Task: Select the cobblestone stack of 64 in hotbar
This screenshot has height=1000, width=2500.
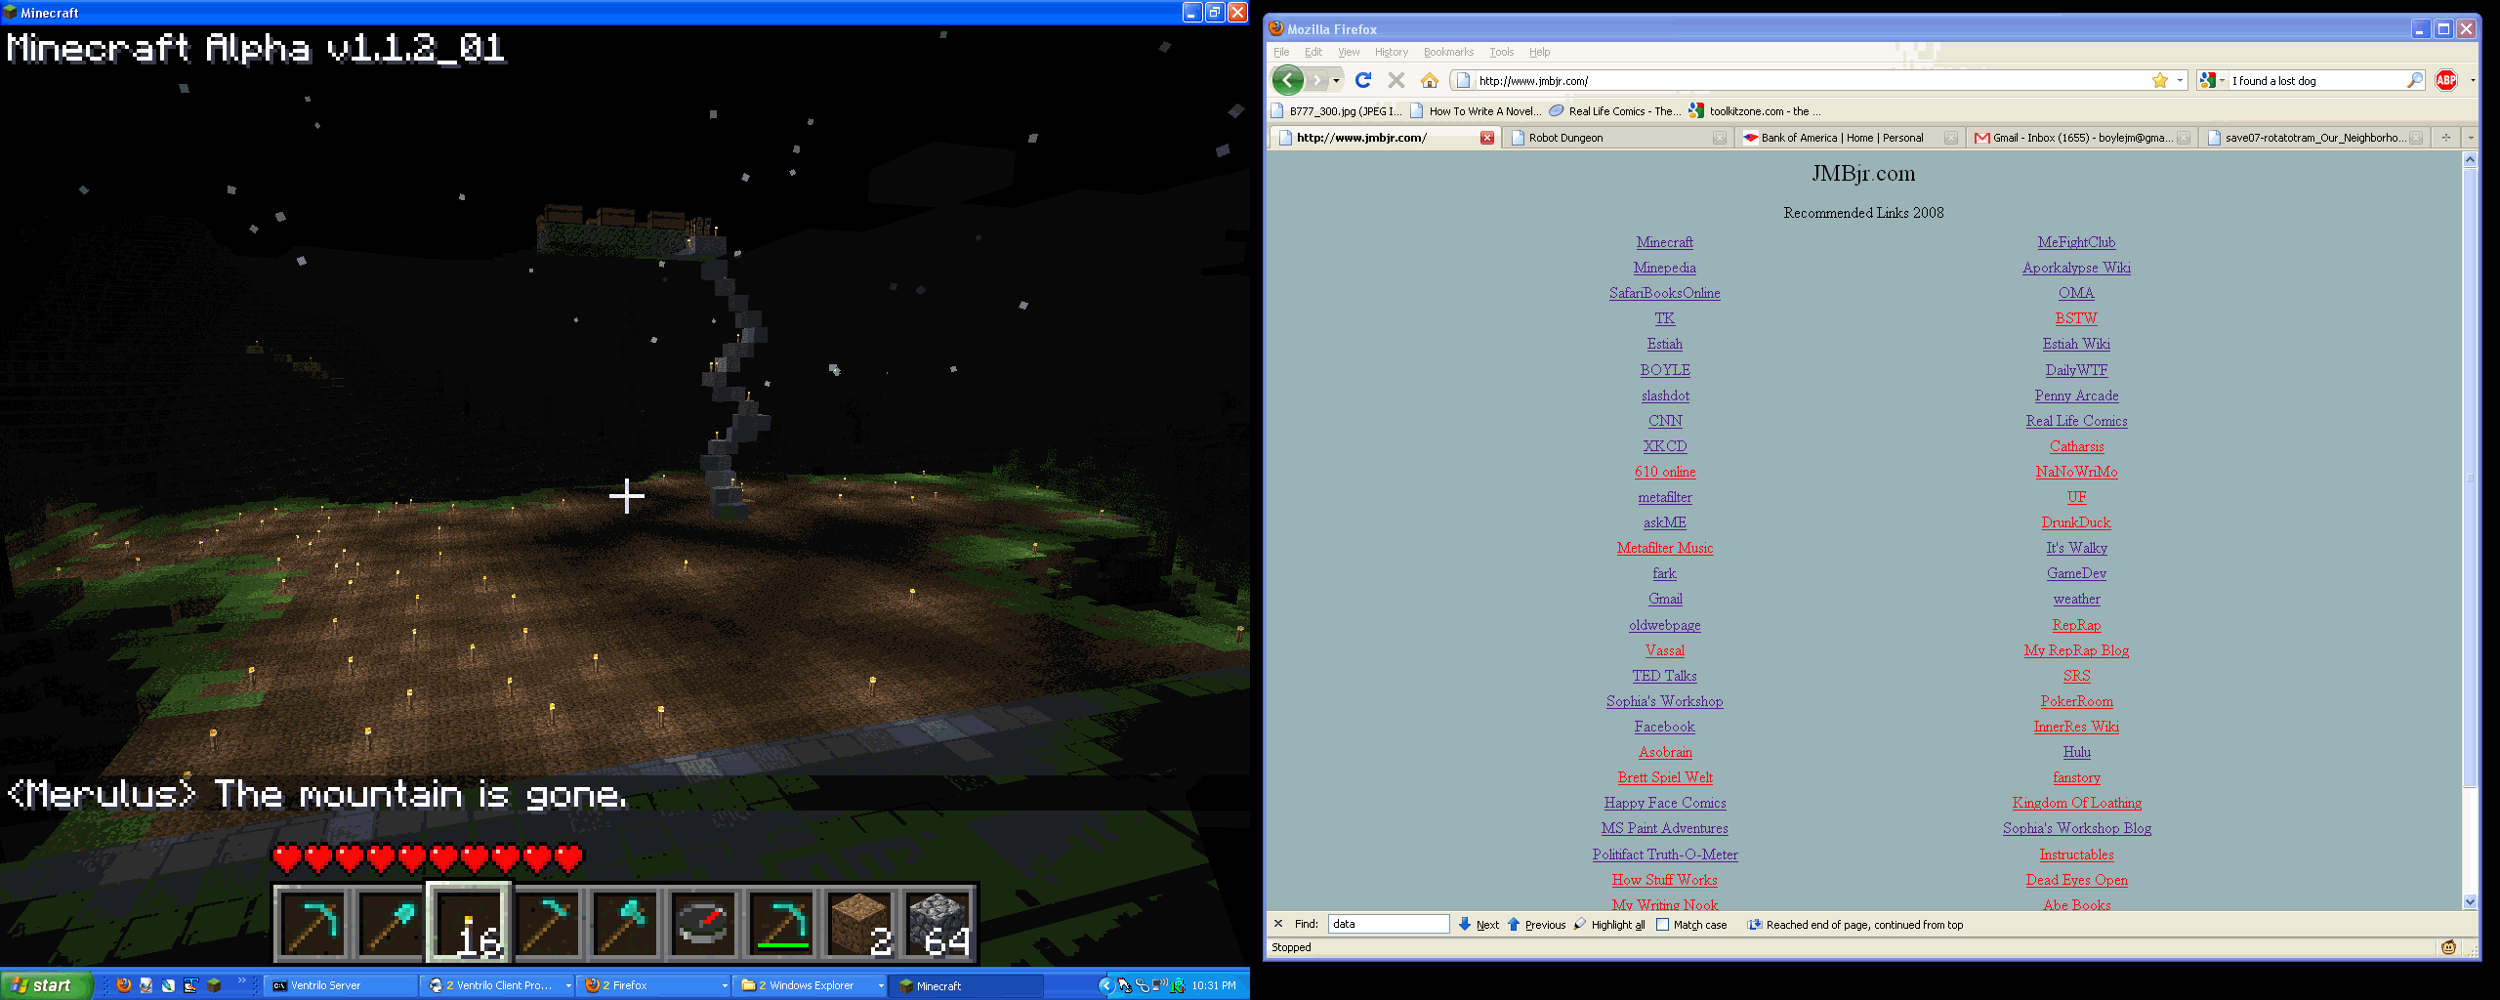Action: [x=937, y=924]
